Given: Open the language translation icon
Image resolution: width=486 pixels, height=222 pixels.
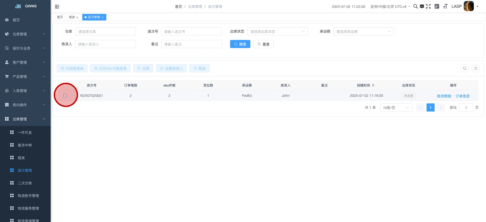Looking at the screenshot, I should [x=437, y=7].
